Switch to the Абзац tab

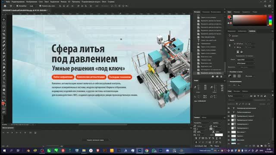pyautogui.click(x=204, y=118)
